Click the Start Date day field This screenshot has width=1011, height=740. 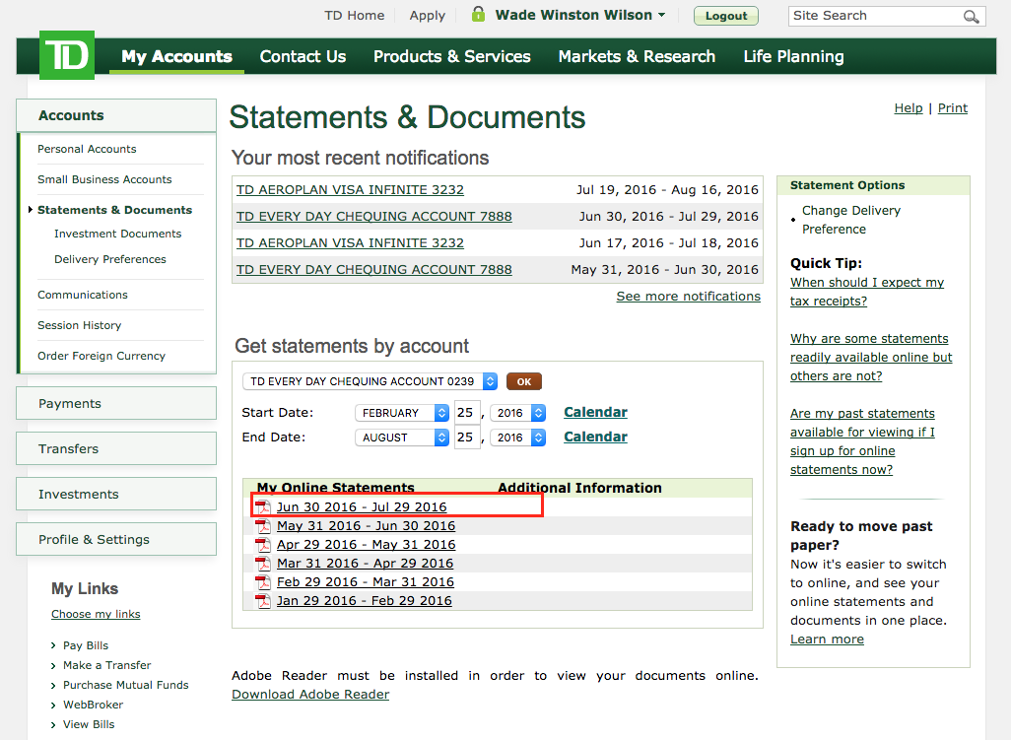pos(467,413)
